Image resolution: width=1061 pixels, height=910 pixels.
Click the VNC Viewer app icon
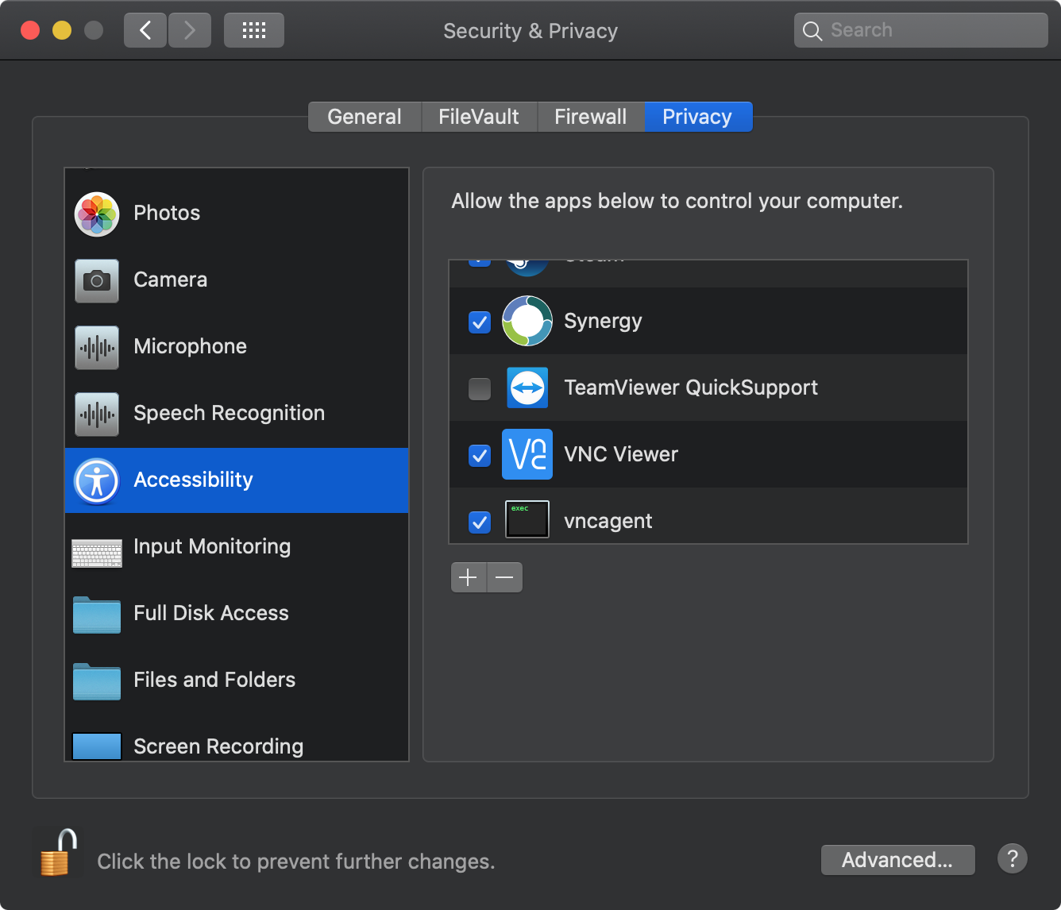(x=527, y=454)
